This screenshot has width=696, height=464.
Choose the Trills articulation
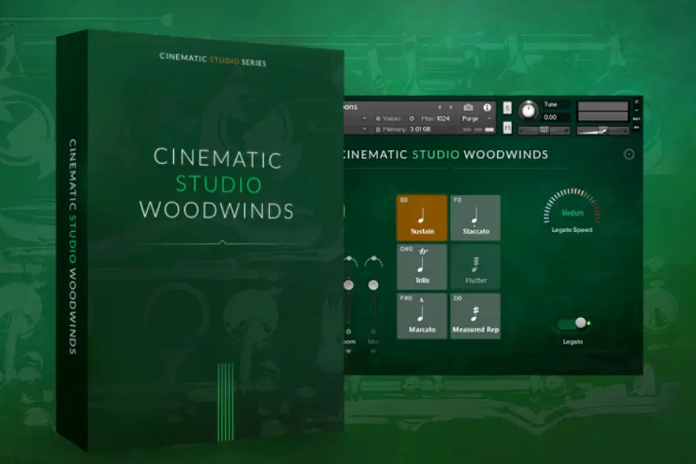(421, 267)
